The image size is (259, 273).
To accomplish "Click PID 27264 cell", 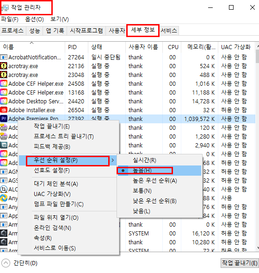I will (x=76, y=57).
